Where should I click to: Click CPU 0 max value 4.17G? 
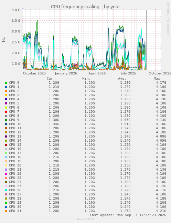[161, 83]
